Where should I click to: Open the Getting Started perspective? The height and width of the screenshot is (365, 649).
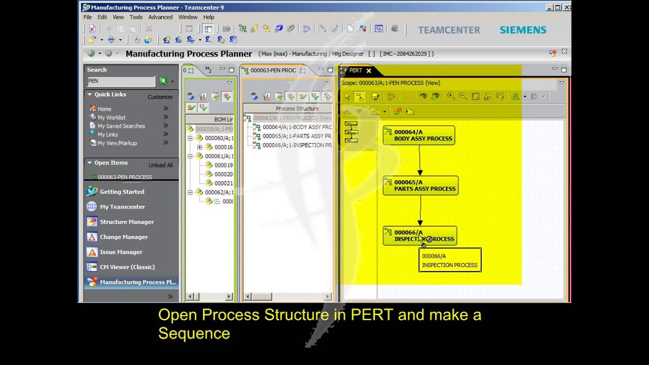click(122, 192)
